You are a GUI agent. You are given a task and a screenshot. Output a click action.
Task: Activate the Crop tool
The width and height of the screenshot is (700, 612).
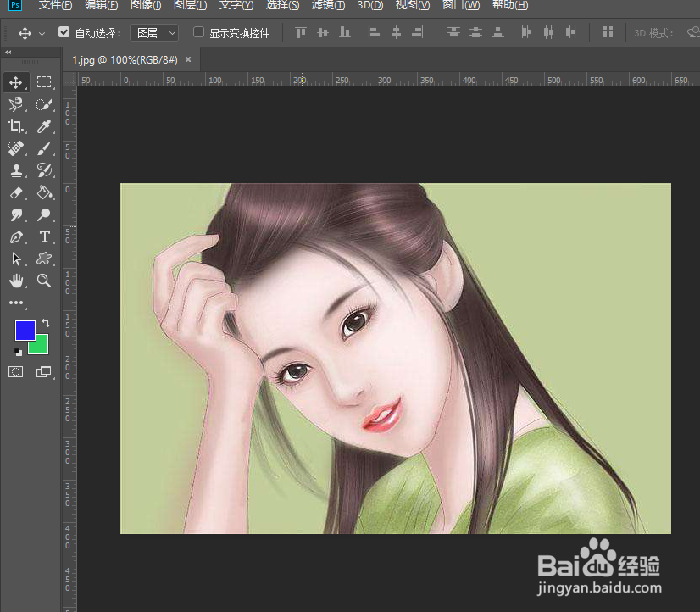click(x=16, y=126)
